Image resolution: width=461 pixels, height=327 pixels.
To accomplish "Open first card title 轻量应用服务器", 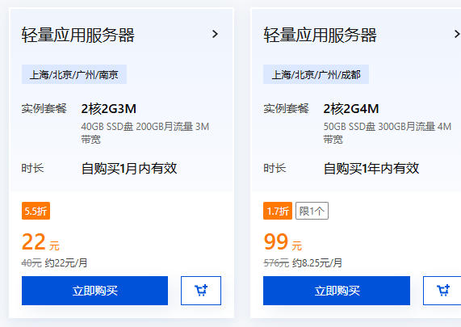I will [78, 36].
